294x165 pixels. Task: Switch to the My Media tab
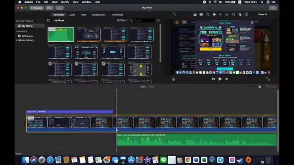point(58,15)
